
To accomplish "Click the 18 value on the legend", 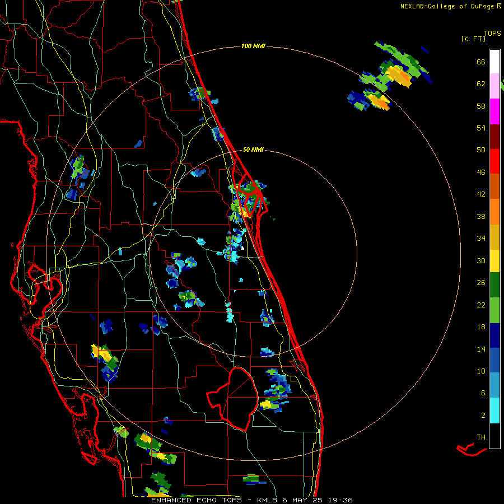I will point(481,327).
